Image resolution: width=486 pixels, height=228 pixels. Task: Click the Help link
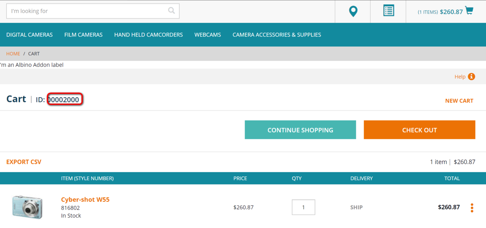[460, 77]
